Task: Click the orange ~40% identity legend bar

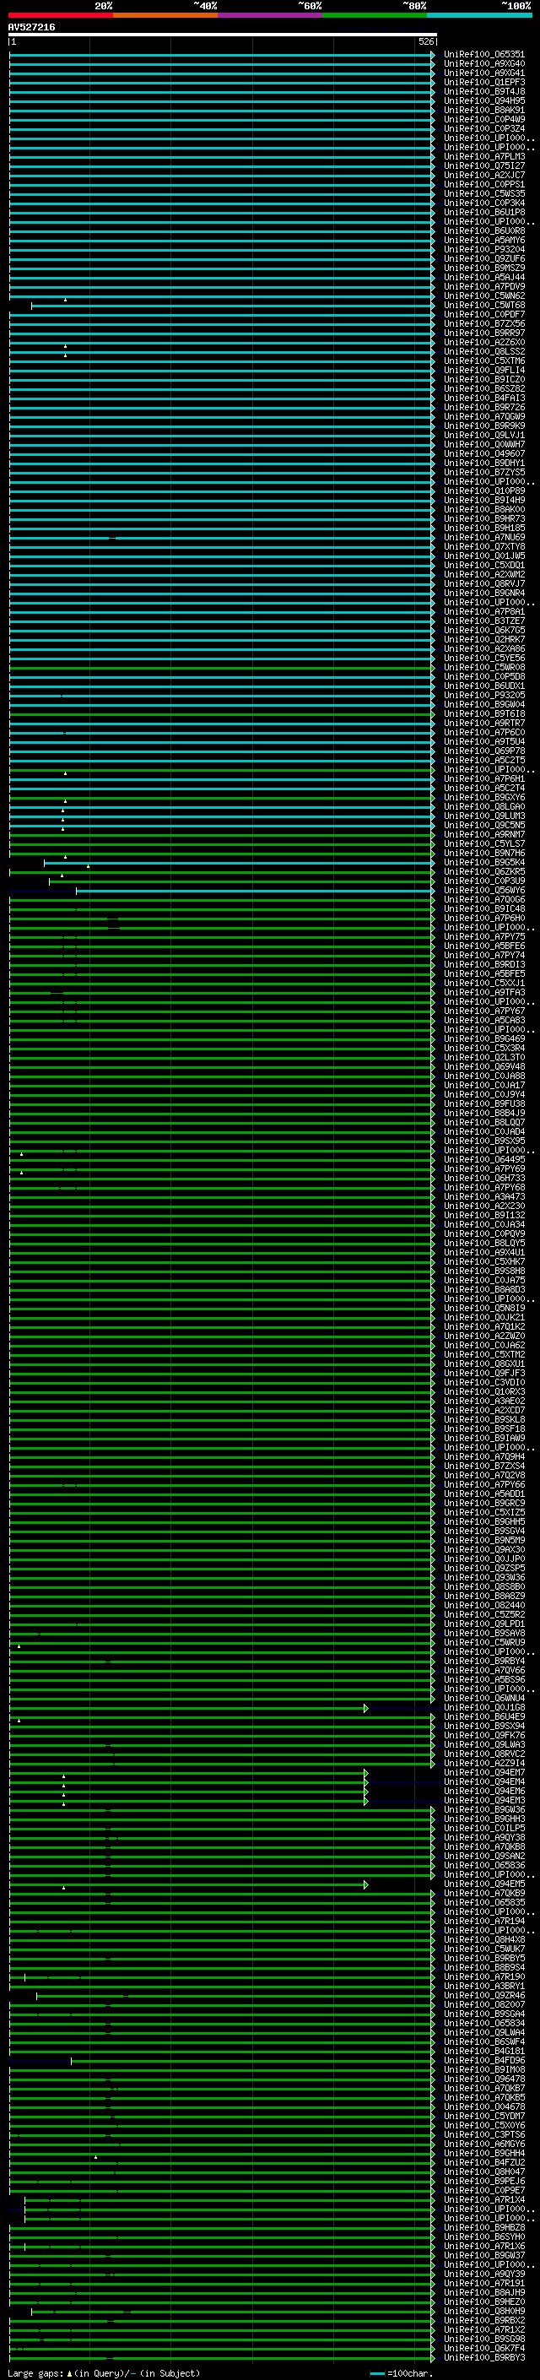Action: (x=165, y=15)
